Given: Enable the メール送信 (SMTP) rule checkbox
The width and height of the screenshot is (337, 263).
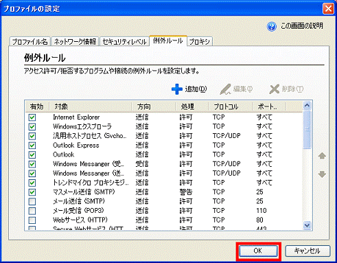Looking at the screenshot, I should pyautogui.click(x=32, y=202).
